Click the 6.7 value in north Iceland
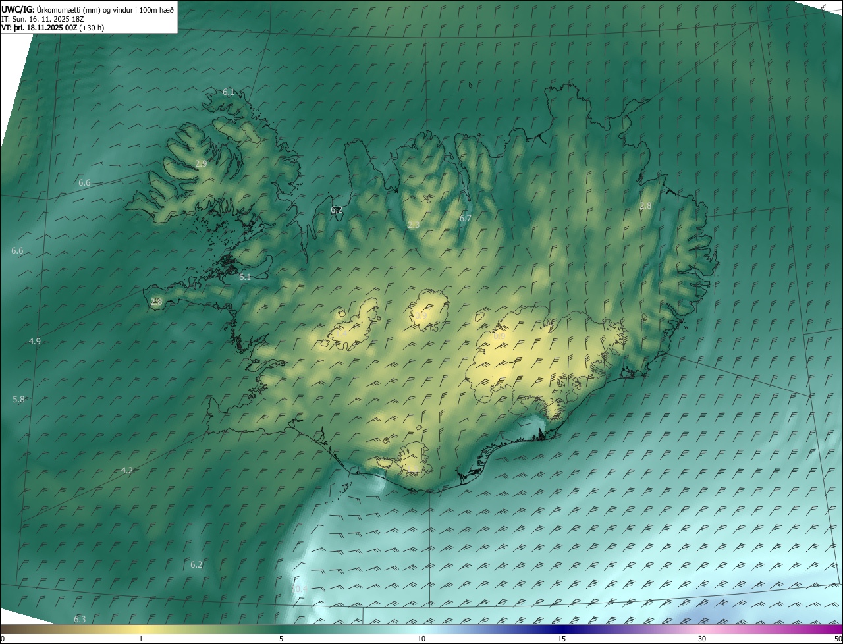 click(465, 218)
